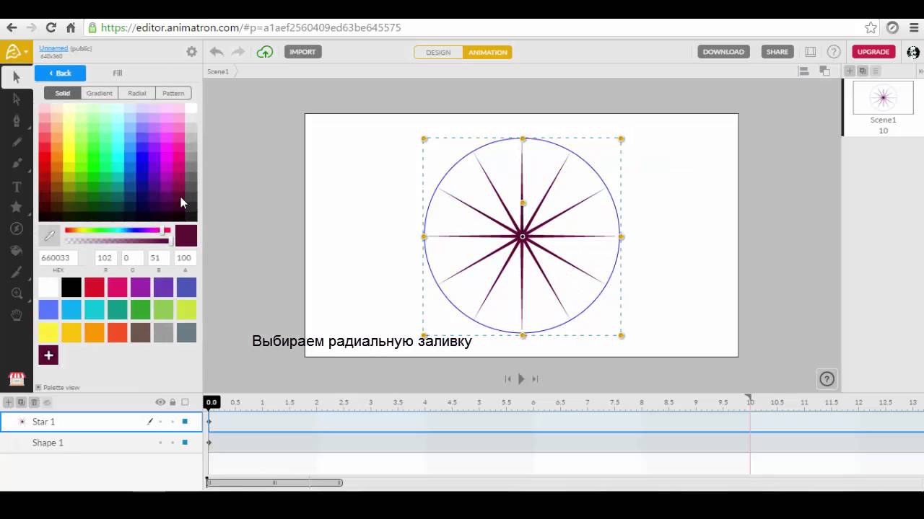
Task: Add current color to palette
Action: (x=48, y=355)
